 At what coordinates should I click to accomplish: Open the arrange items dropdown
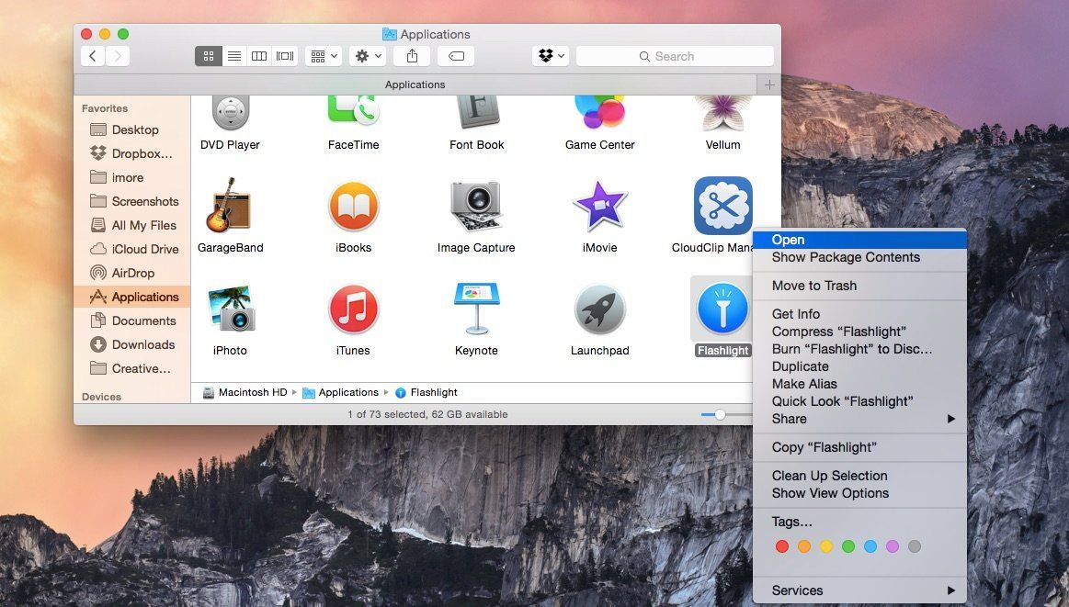323,55
